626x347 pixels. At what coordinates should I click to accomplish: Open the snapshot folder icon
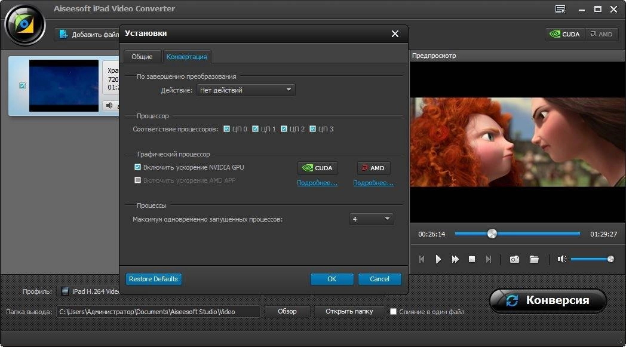tap(534, 259)
